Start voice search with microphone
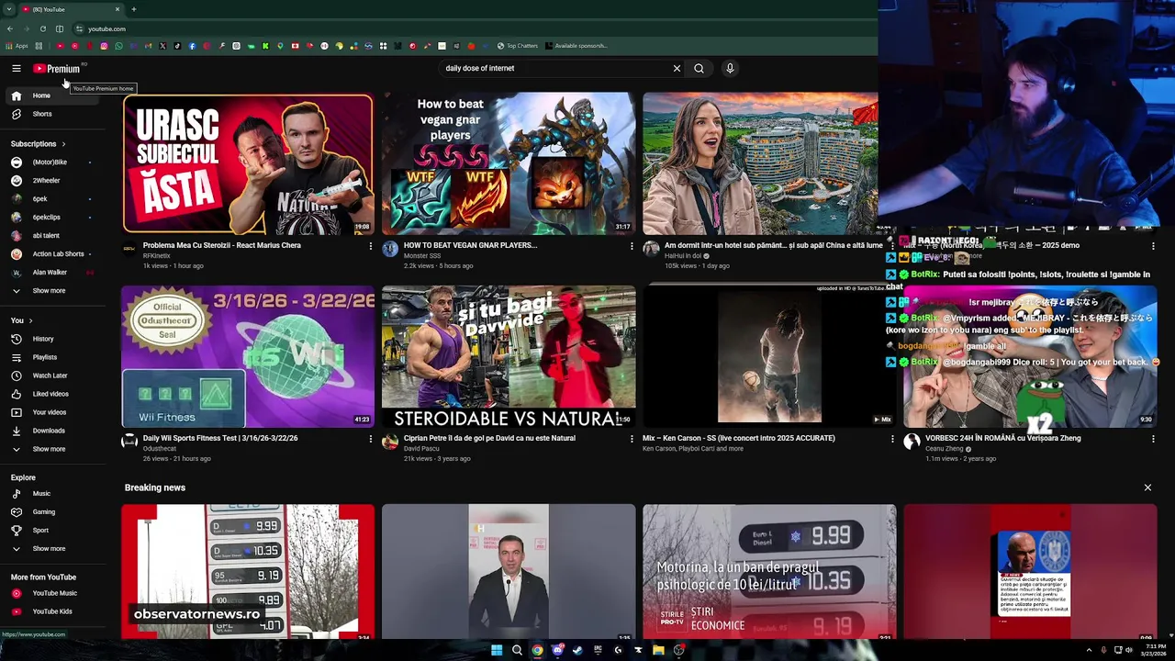Screen dimensions: 1175x661 pos(730,68)
